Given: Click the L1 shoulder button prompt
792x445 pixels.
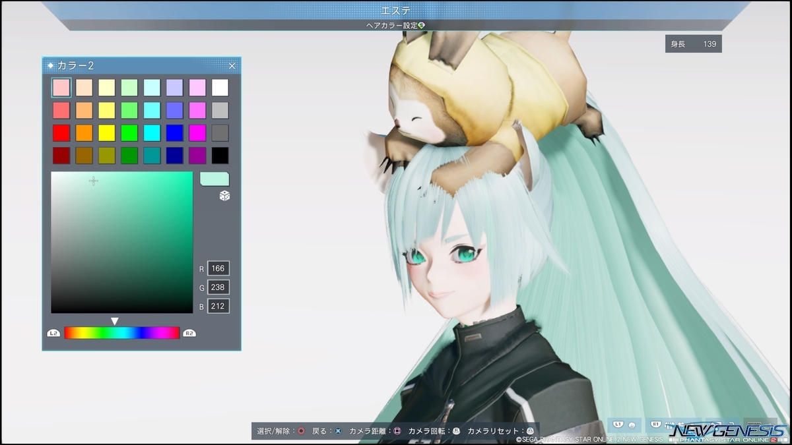Looking at the screenshot, I should click(x=618, y=425).
